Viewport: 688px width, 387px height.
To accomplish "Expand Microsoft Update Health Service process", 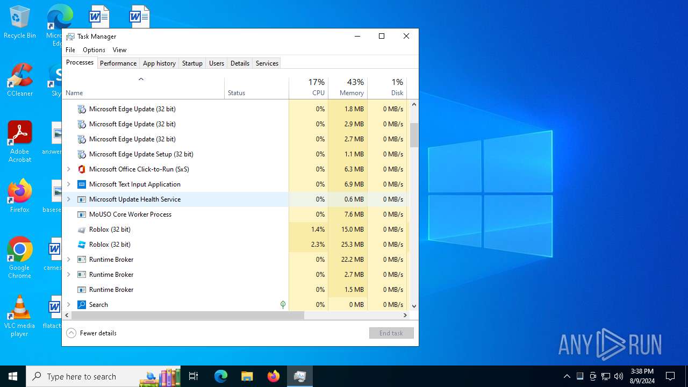I will point(68,199).
